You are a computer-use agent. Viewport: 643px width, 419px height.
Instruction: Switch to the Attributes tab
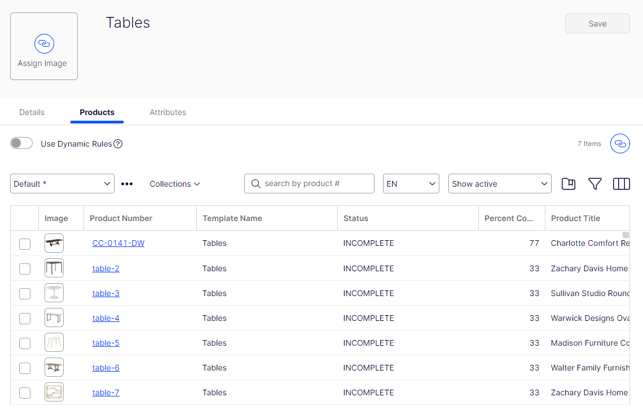coord(168,112)
